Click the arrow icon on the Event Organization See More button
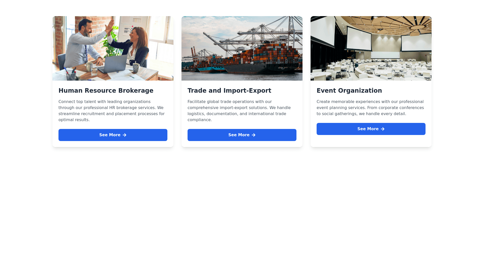 tap(383, 129)
